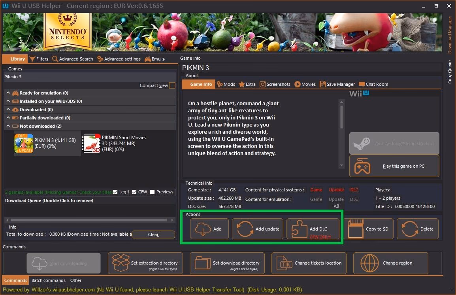Open the Movies tab
Image resolution: width=456 pixels, height=295 pixels.
pos(305,84)
